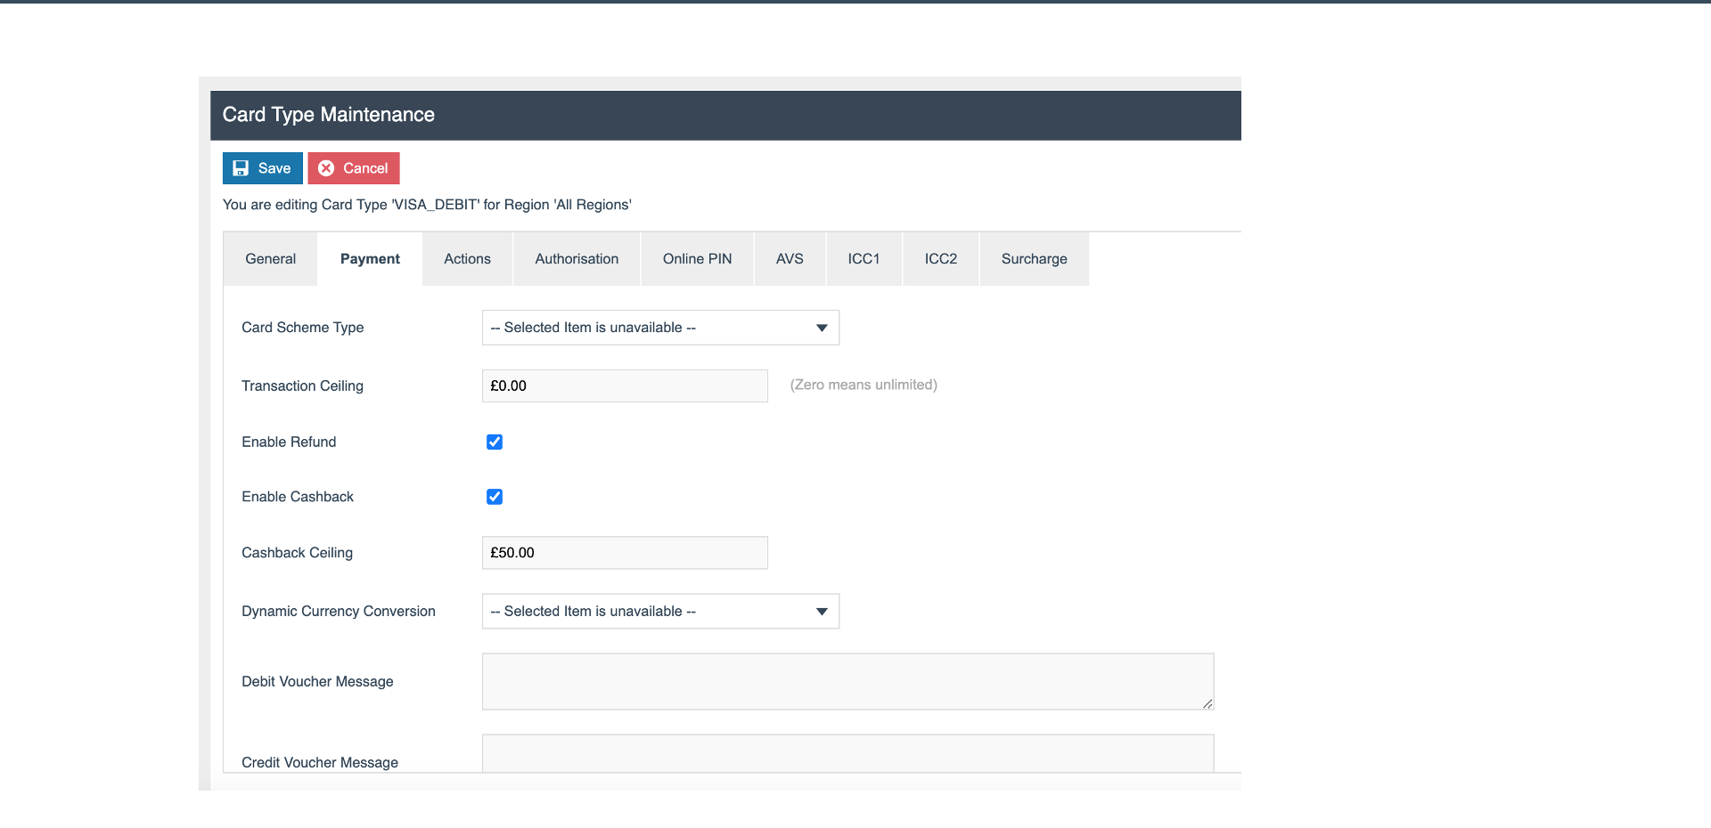
Task: Click inside the Debit Voucher Message box
Action: point(847,681)
